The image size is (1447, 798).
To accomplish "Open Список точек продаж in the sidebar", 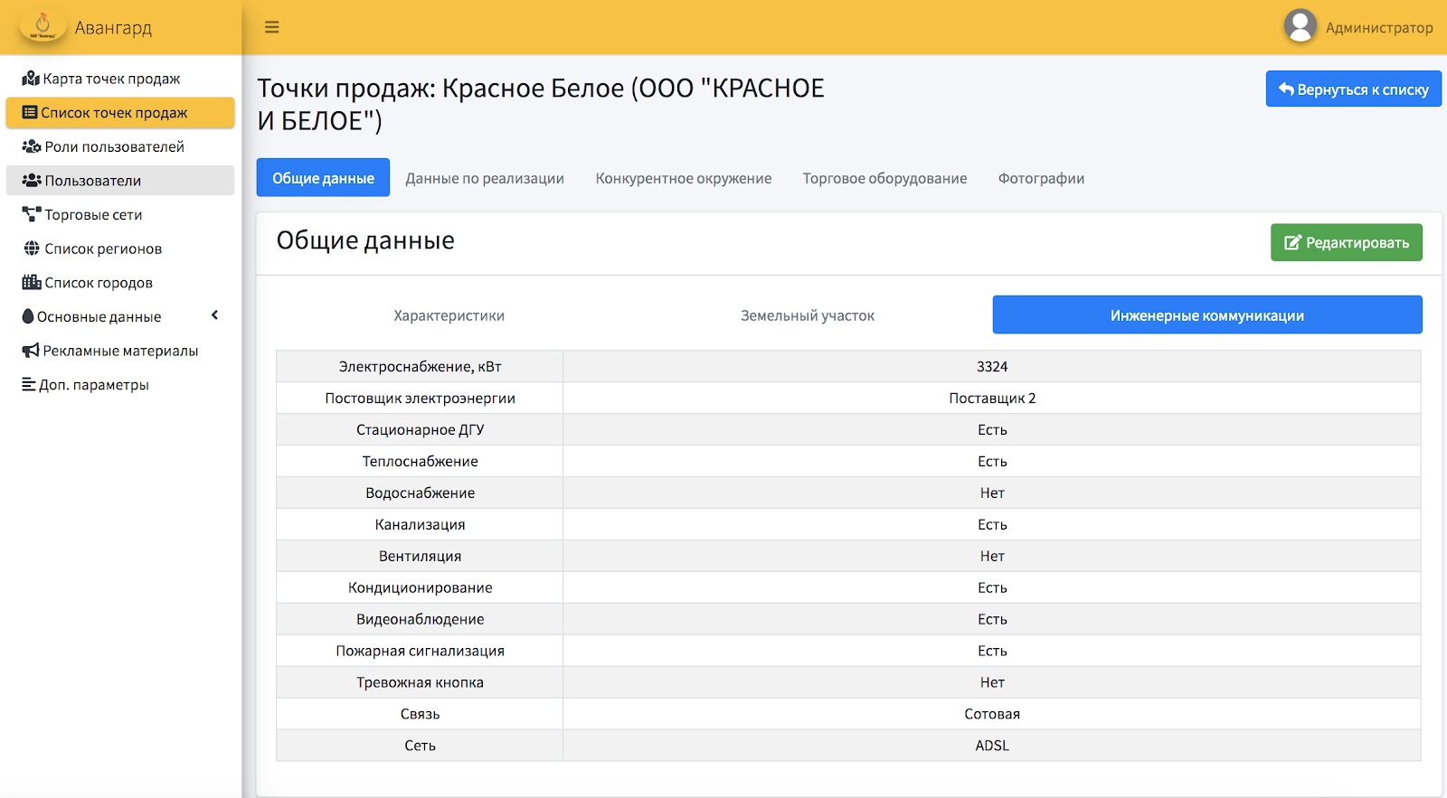I will coord(120,113).
